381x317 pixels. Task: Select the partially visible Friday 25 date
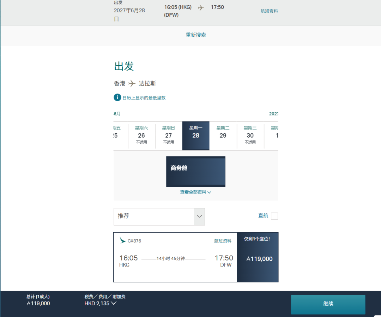point(121,135)
